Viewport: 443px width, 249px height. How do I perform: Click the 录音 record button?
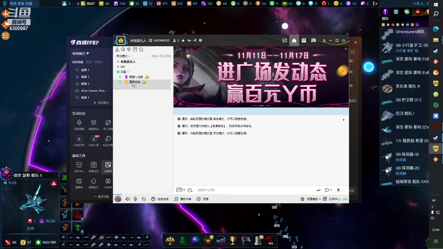point(202,199)
